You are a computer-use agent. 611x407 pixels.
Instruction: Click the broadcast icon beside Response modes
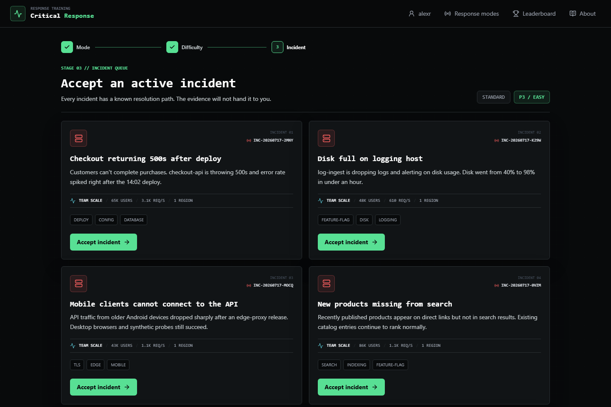448,14
